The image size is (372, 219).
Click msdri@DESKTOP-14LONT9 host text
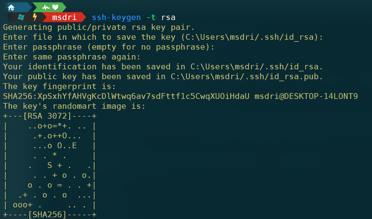(306, 96)
